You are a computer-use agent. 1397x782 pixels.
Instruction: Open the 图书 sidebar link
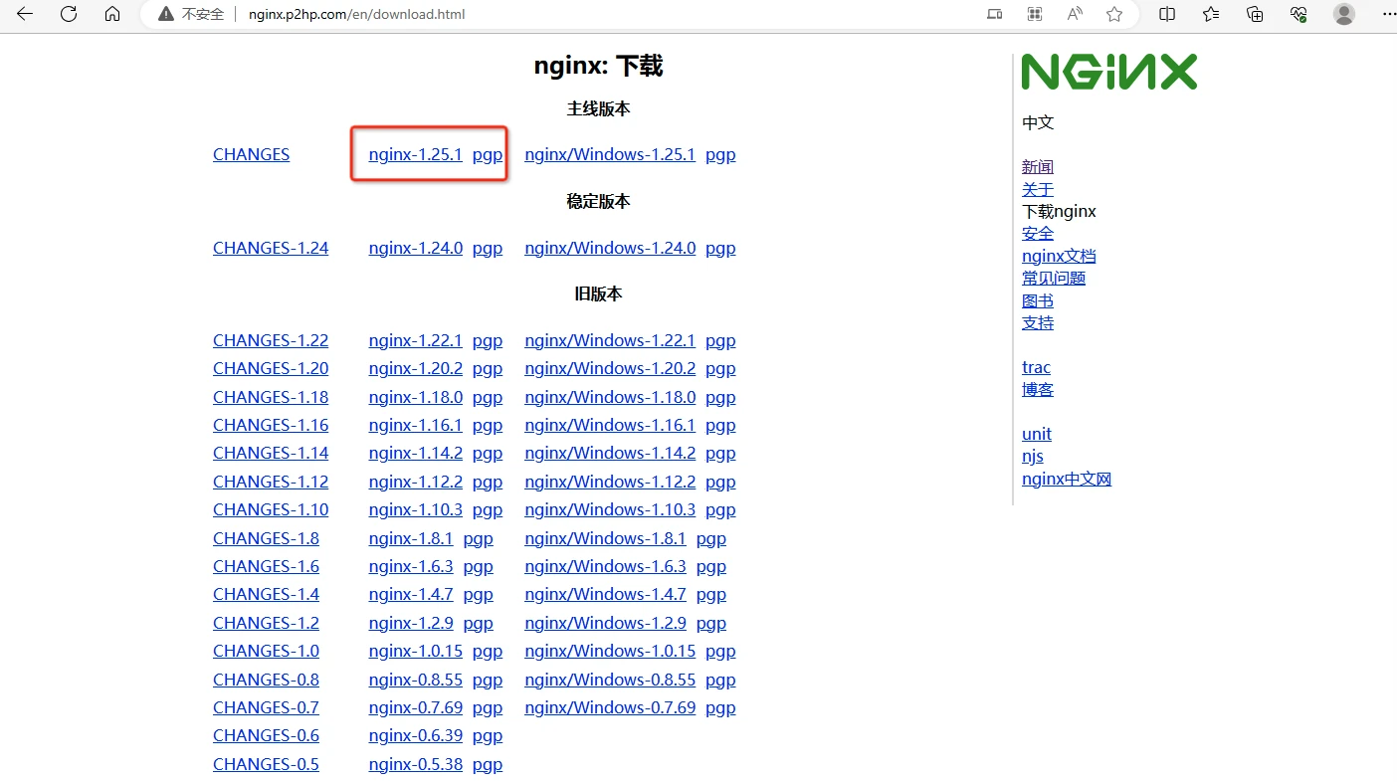[x=1038, y=300]
